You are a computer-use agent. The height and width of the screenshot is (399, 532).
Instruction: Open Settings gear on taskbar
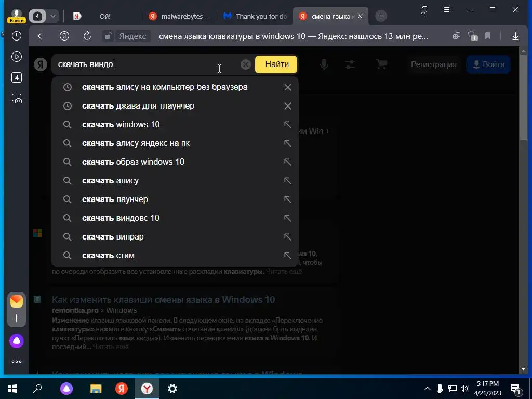tap(172, 389)
